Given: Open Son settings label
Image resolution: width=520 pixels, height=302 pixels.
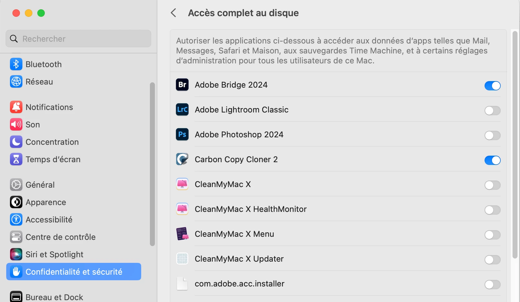Looking at the screenshot, I should coord(33,125).
